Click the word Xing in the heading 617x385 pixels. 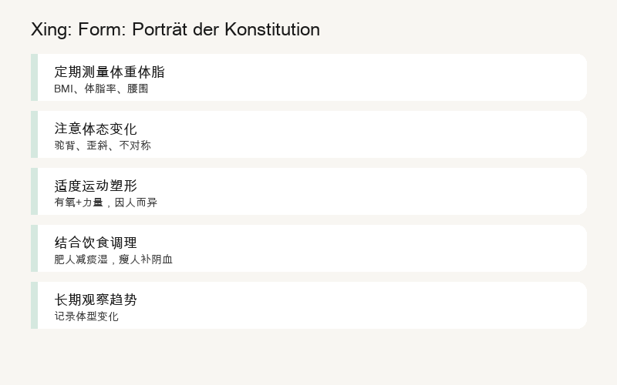coord(52,30)
